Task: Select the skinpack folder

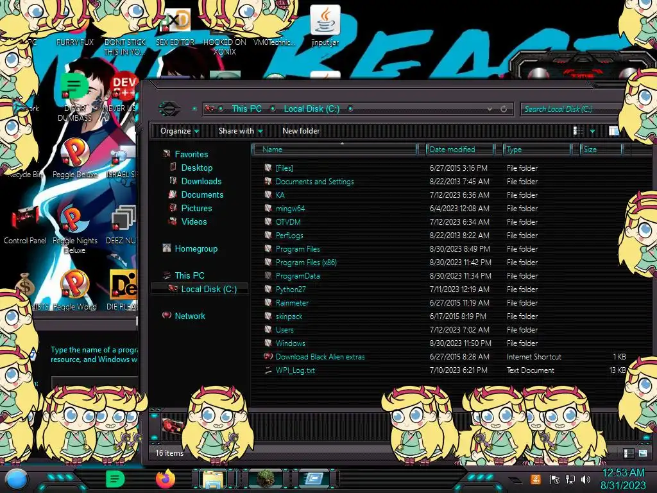Action: coord(289,316)
